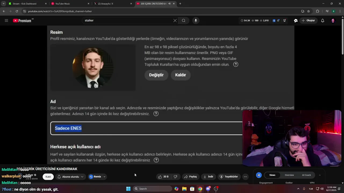Open Chrome profile B avatar
This screenshot has height=193, width=344.
point(334,11)
